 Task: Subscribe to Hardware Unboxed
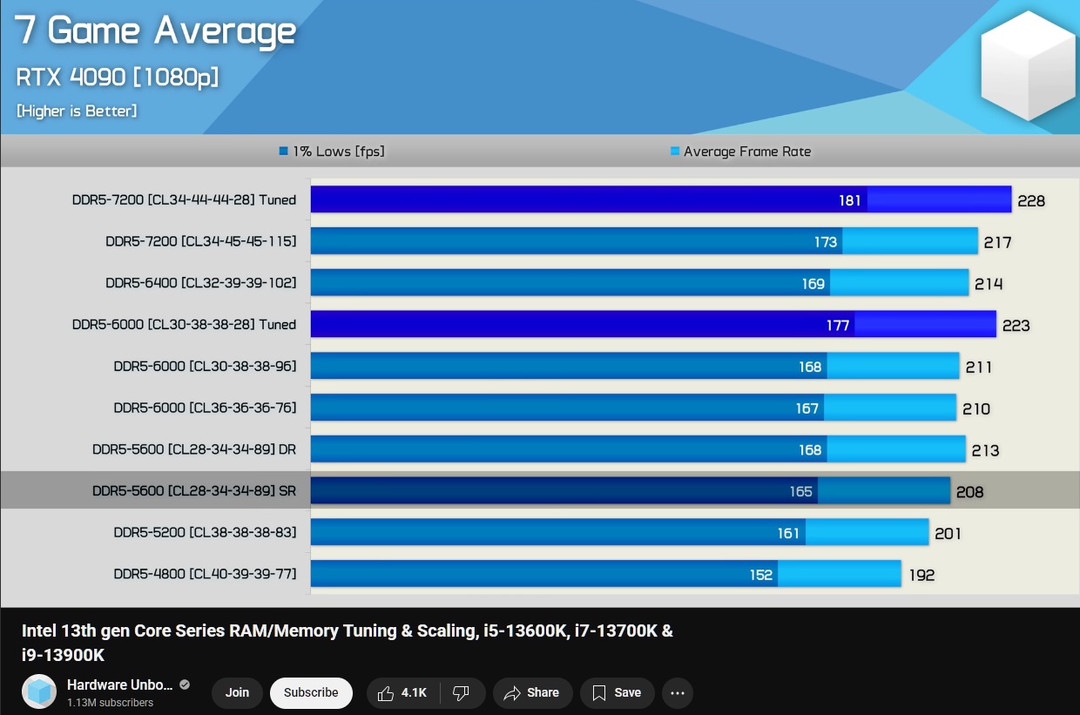(311, 693)
